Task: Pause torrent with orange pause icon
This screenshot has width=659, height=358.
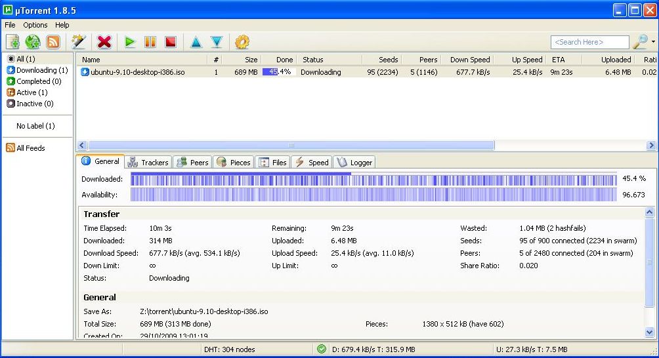Action: pyautogui.click(x=150, y=42)
